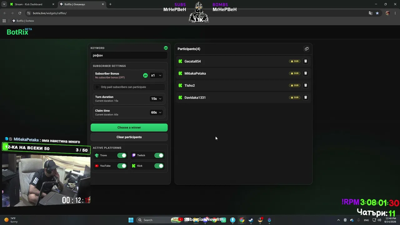Click the Kick logo next to Gecata854
This screenshot has width=400, height=225.
pyautogui.click(x=180, y=61)
